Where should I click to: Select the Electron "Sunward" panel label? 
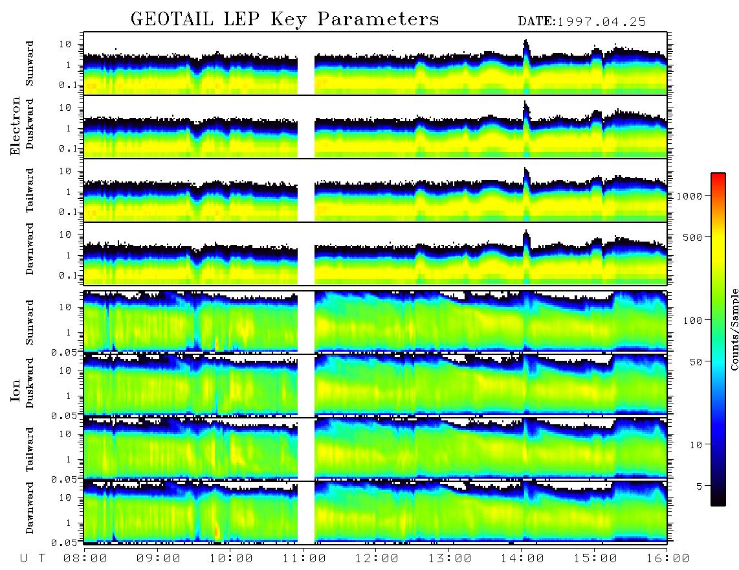click(30, 63)
